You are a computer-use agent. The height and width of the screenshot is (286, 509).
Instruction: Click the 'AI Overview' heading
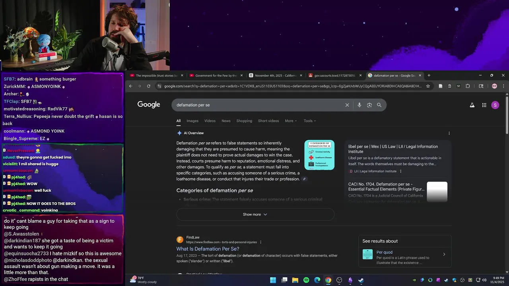(194, 133)
